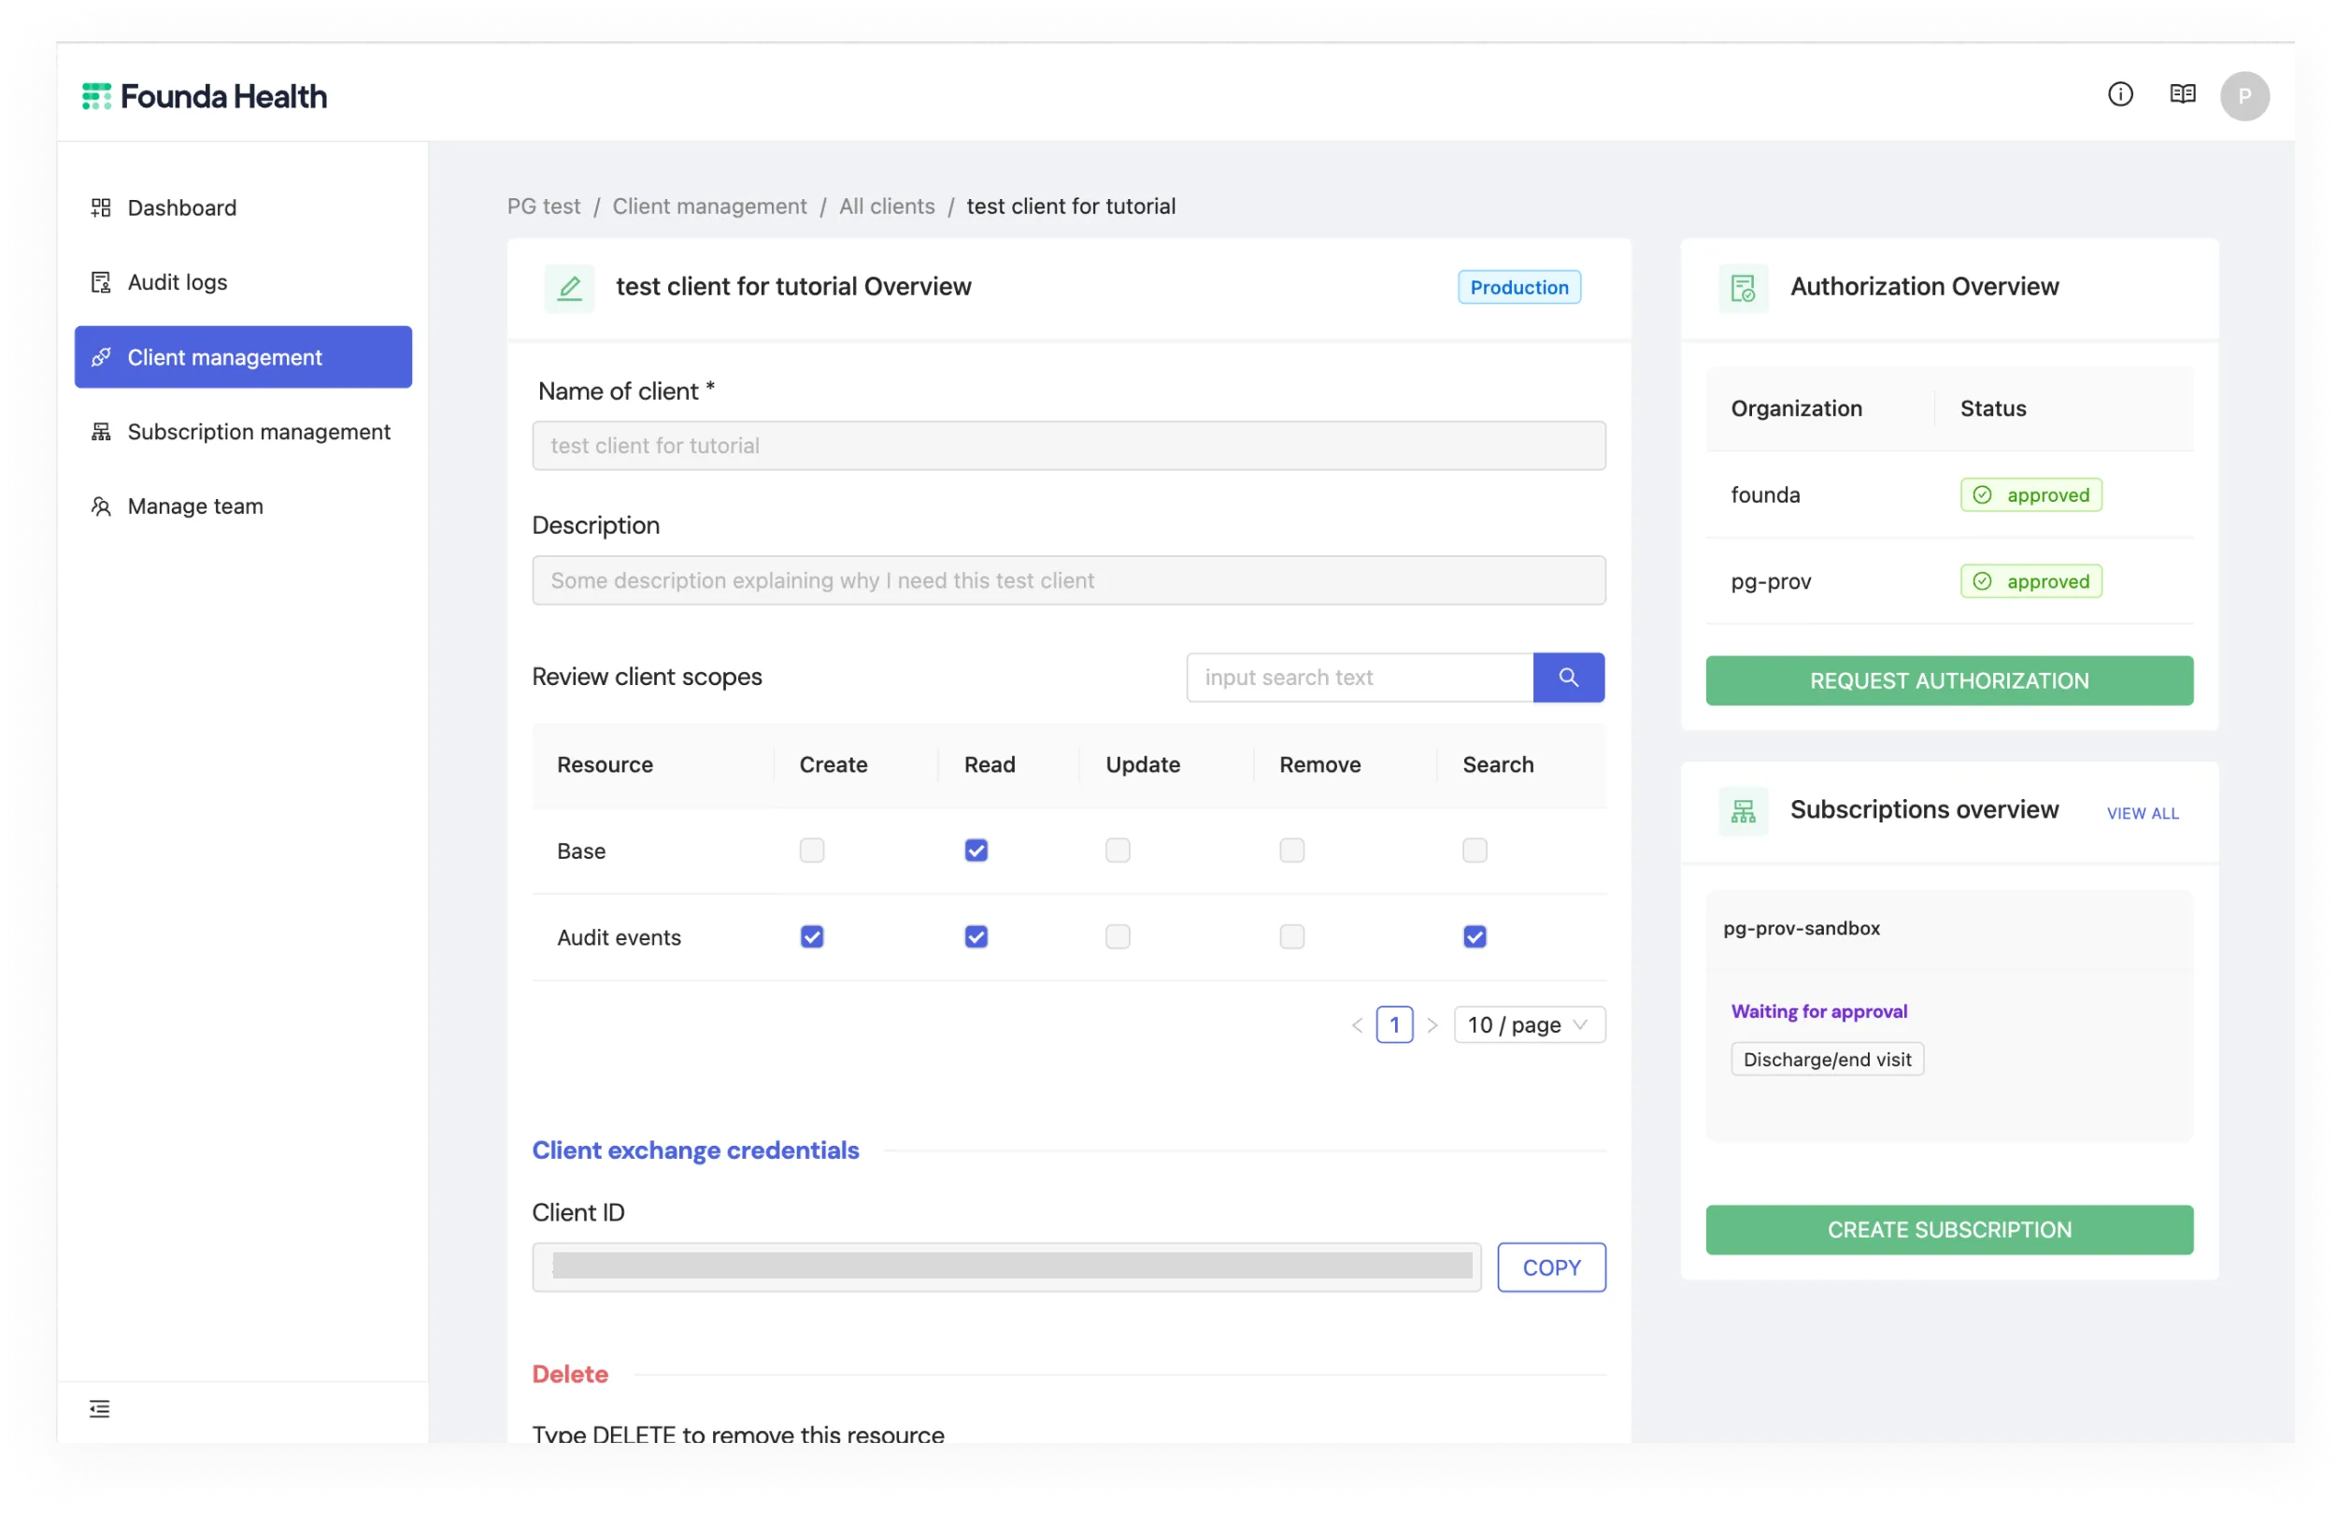The image size is (2351, 1514).
Task: Open Audit logs from the sidebar
Action: (x=243, y=282)
